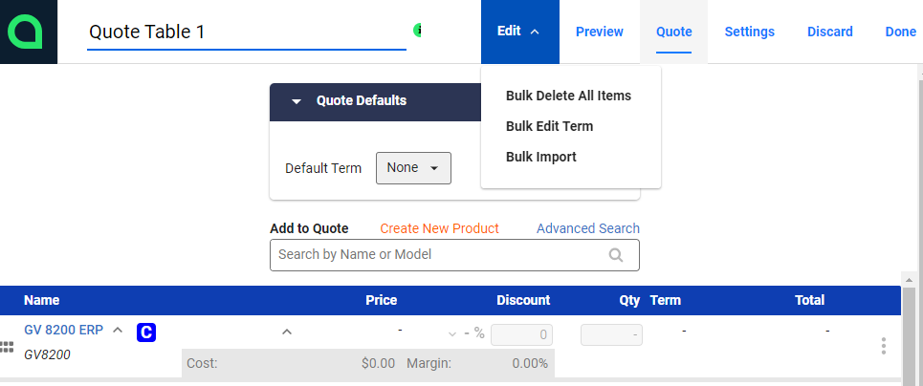The height and width of the screenshot is (386, 923).
Task: Click Create New Product link
Action: 439,228
